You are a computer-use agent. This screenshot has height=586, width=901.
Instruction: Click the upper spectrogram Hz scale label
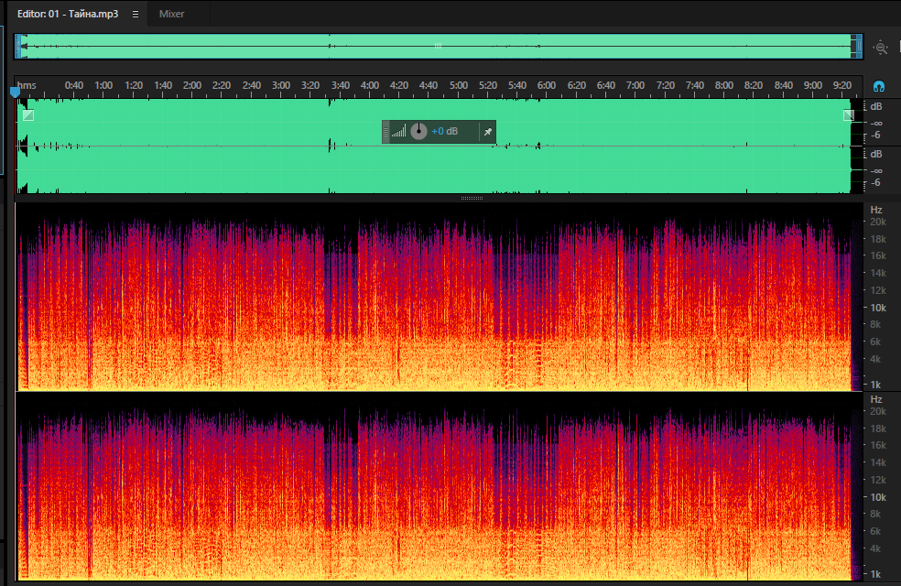875,210
